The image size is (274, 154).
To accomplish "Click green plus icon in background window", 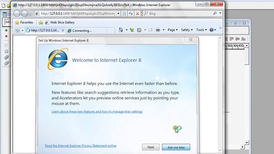I will 6,30.
